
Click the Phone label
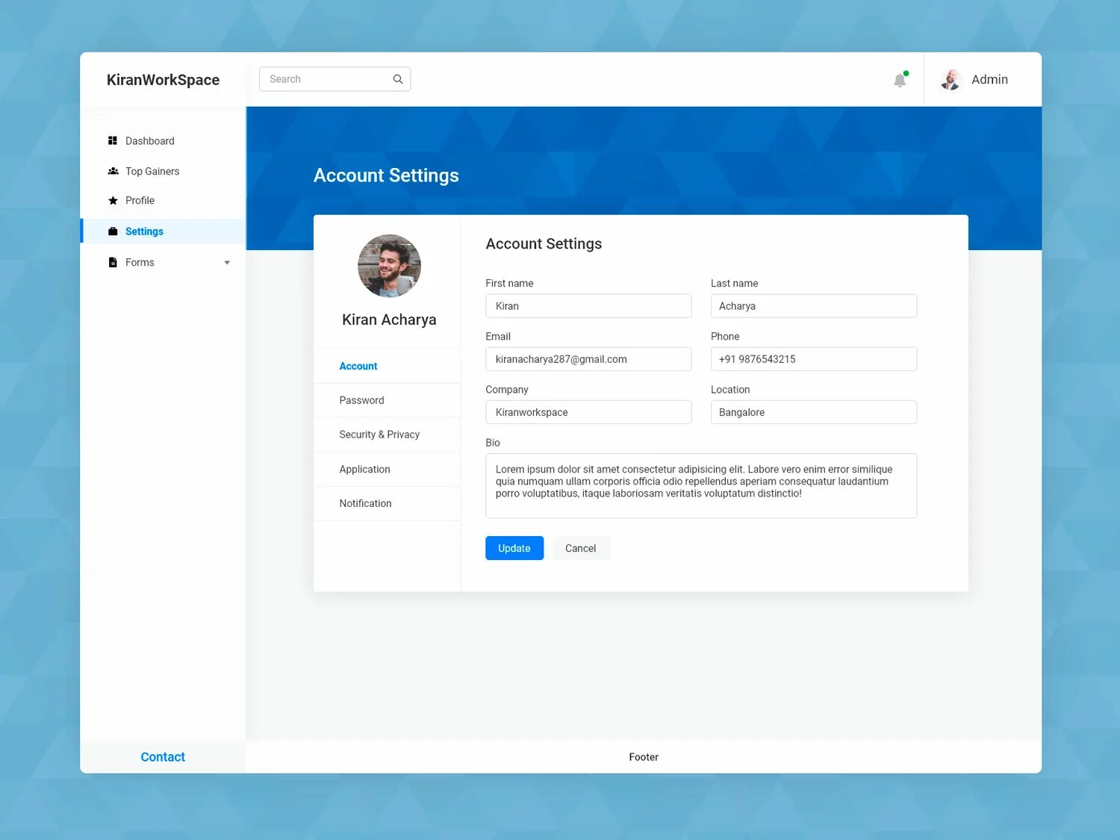(x=725, y=337)
